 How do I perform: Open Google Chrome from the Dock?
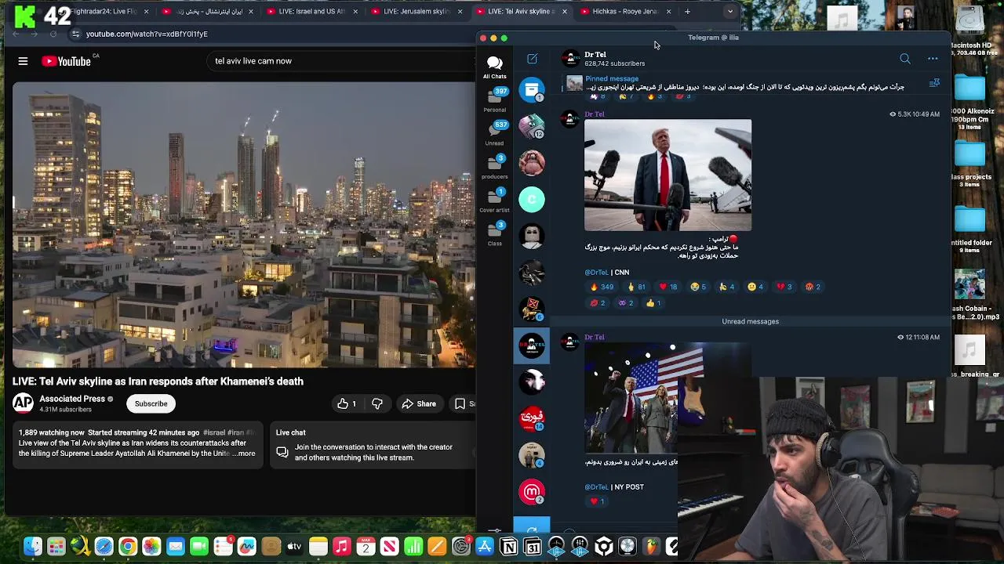pos(127,546)
